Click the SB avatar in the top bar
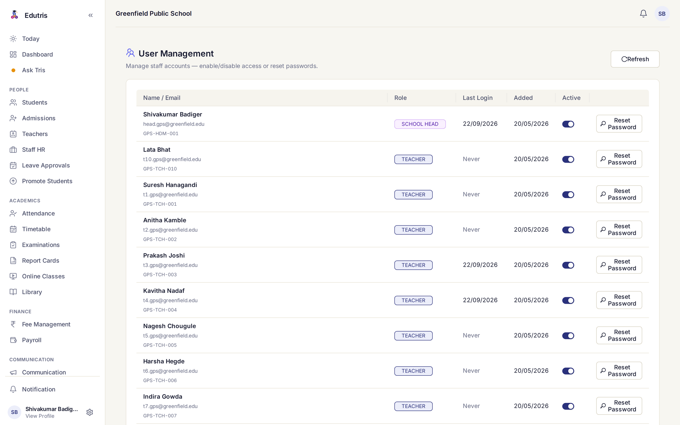The height and width of the screenshot is (425, 680). click(x=662, y=14)
